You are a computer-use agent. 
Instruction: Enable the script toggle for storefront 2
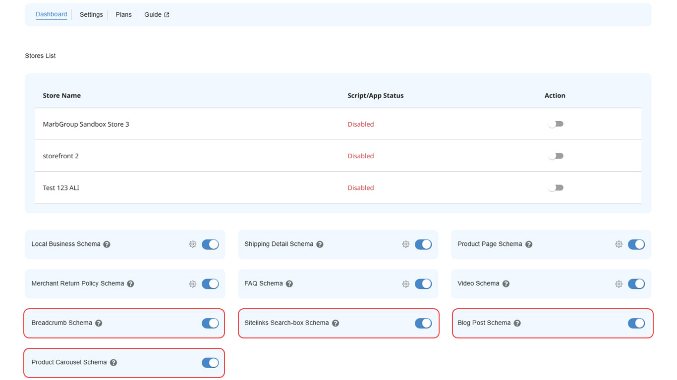[556, 155]
